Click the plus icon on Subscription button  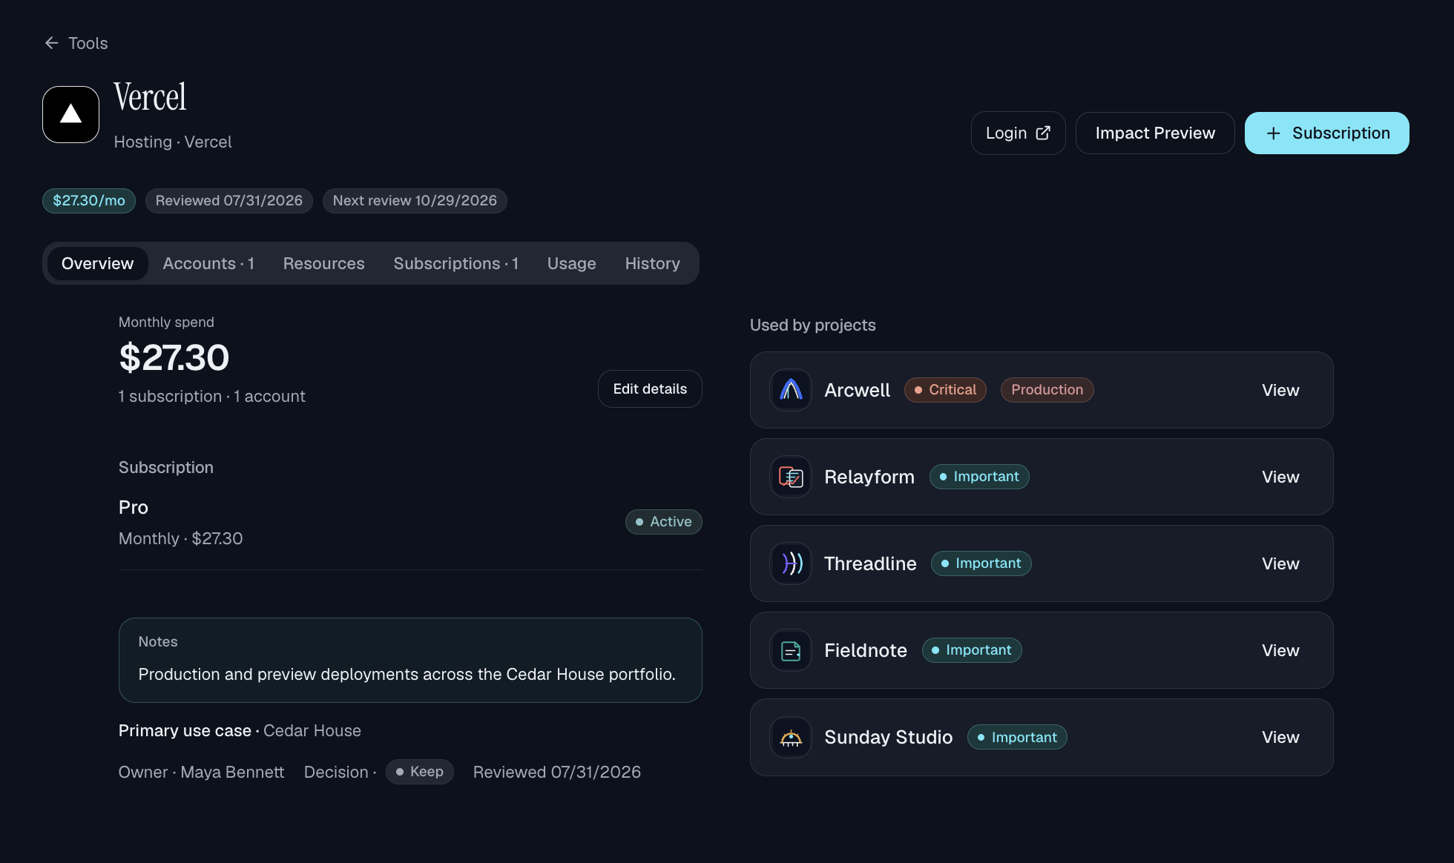click(x=1274, y=133)
